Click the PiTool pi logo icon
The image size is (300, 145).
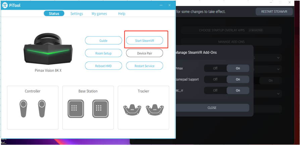click(x=5, y=5)
